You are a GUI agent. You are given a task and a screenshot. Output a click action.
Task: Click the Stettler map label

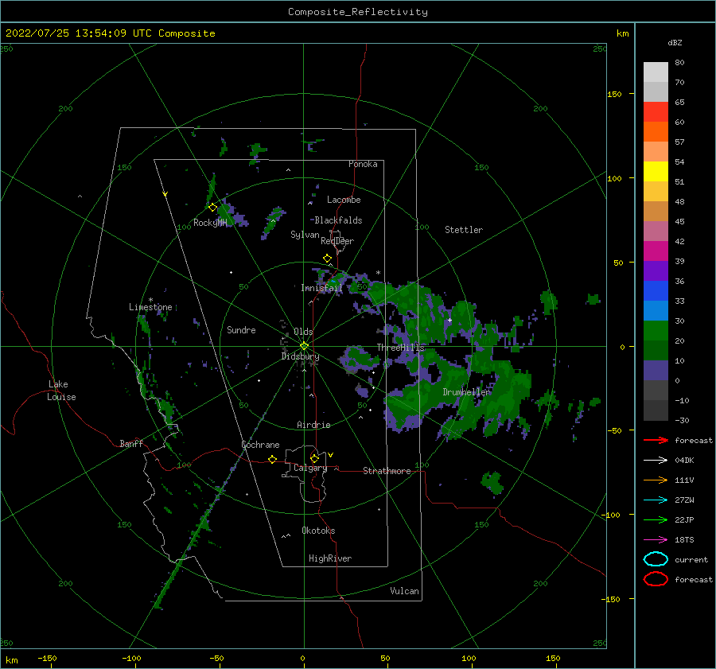[x=464, y=230]
